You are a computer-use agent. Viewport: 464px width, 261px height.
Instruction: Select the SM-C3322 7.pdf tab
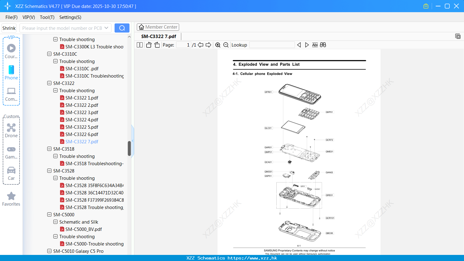pyautogui.click(x=159, y=37)
